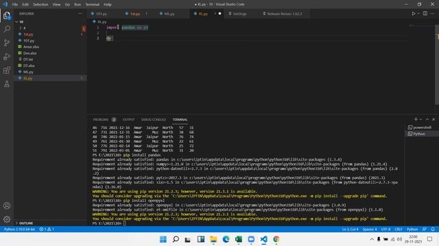This screenshot has width=439, height=246.
Task: Open the Run menu
Action: pyautogui.click(x=78, y=5)
